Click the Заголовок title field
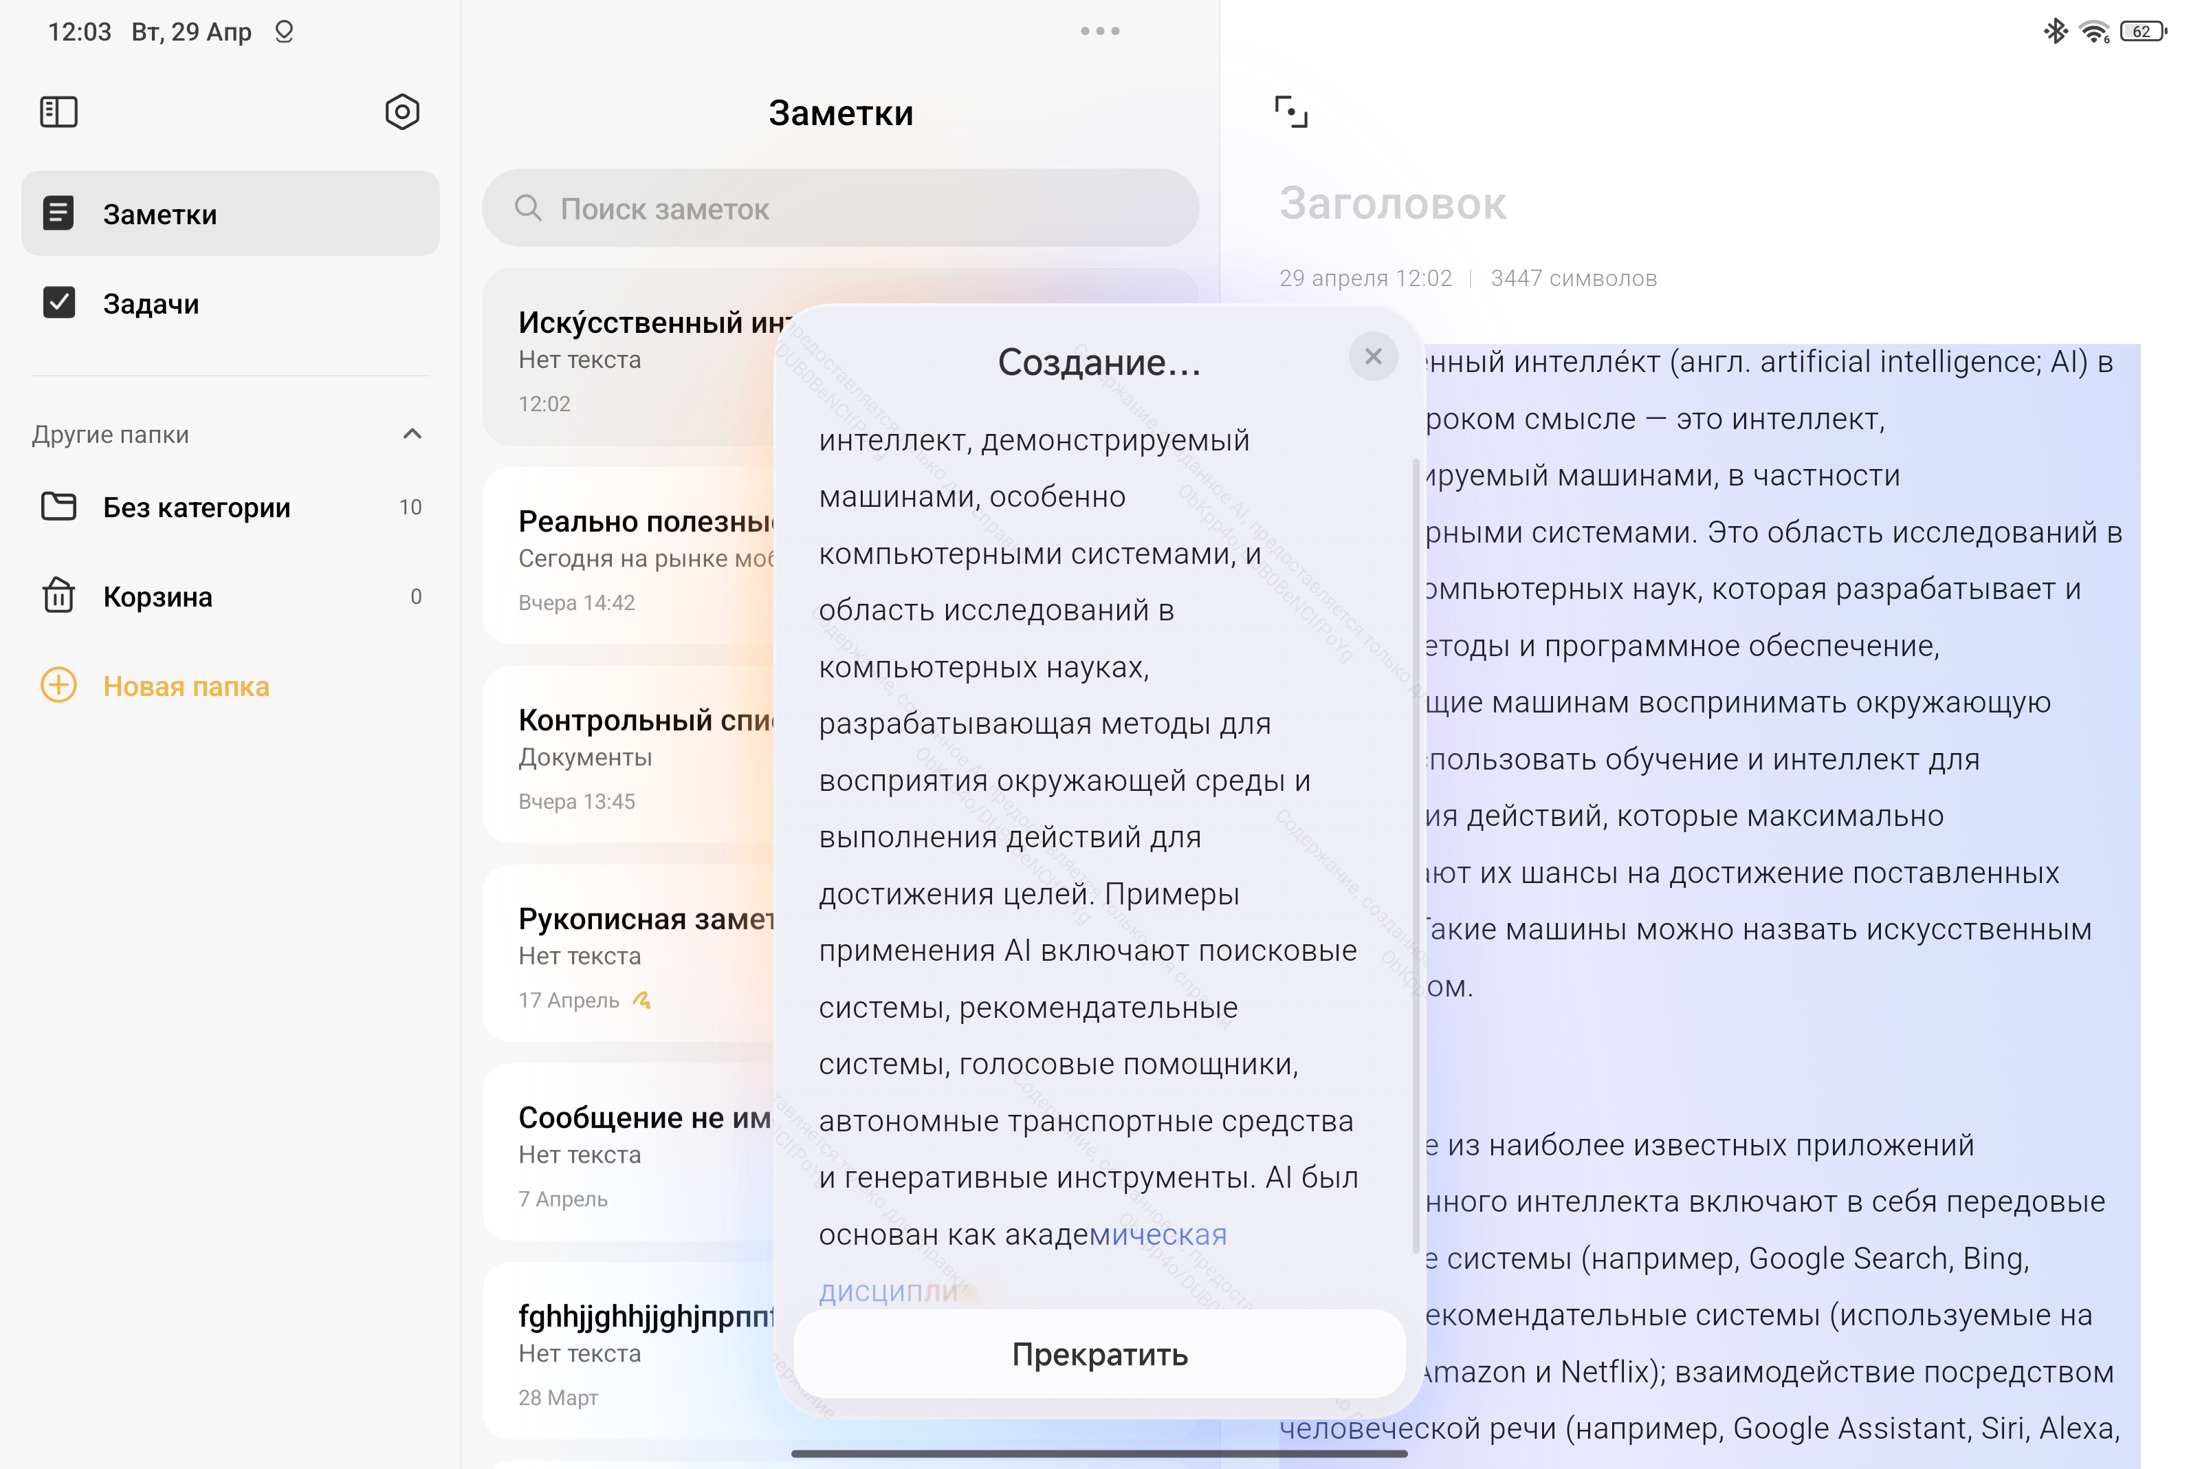 coord(1394,204)
